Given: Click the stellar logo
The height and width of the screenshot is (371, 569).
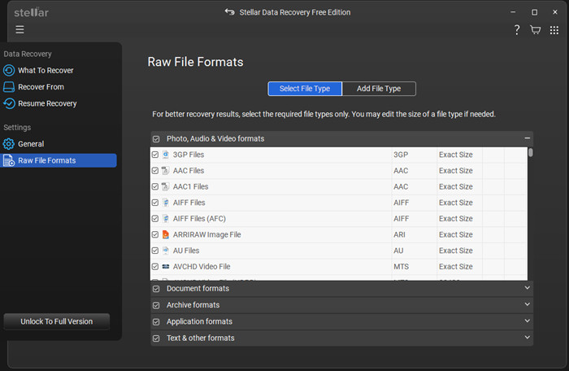Looking at the screenshot, I should (x=31, y=12).
